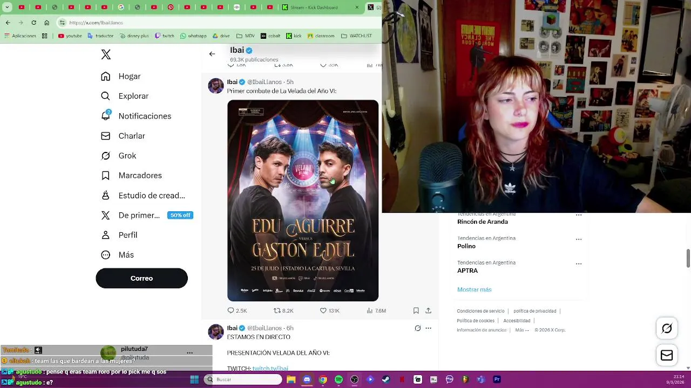This screenshot has height=388, width=691.
Task: Open Aplicaciones in bookmarks bar
Action: coord(20,36)
